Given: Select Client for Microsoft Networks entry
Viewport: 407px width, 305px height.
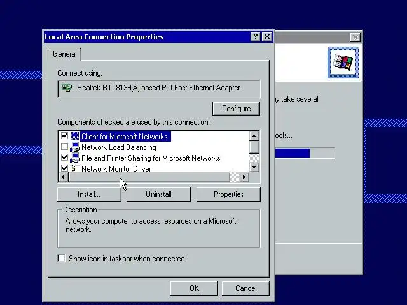Looking at the screenshot, I should 125,137.
